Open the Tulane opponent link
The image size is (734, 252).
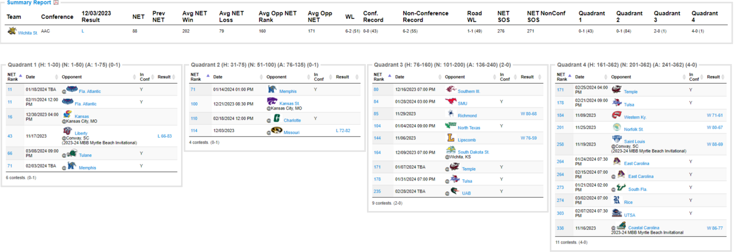(86, 155)
